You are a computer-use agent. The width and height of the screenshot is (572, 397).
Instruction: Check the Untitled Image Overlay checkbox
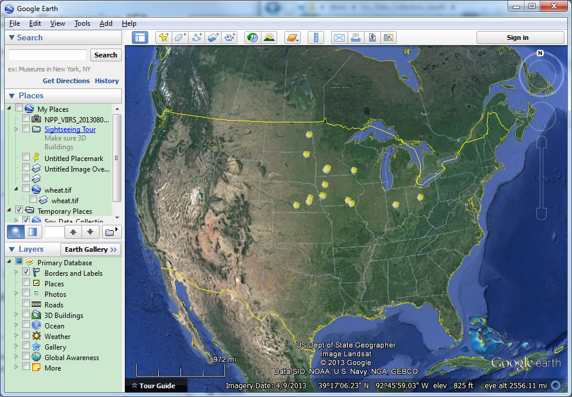point(26,167)
